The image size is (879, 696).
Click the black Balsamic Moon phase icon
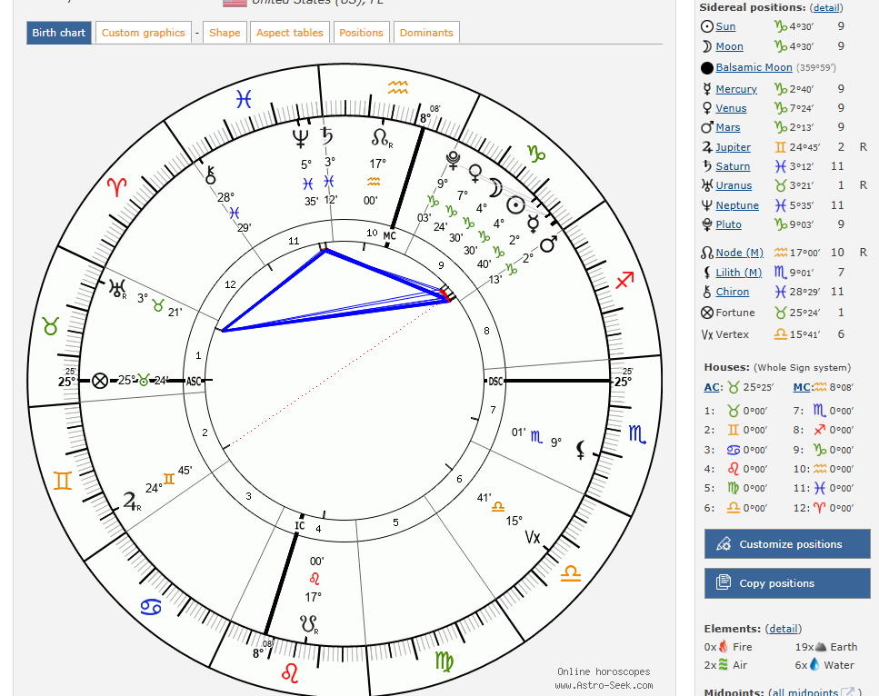pos(707,68)
